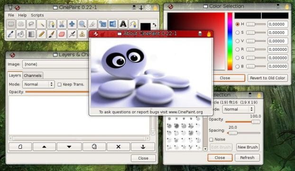
Task: Pick the Color Picker eyedropper tool
Action: tap(11, 34)
